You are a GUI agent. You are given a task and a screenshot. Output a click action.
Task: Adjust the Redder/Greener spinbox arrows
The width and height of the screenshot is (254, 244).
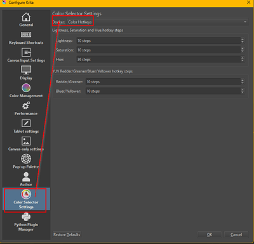tap(243, 82)
